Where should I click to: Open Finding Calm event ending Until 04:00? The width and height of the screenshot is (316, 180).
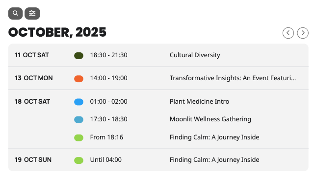[214, 160]
